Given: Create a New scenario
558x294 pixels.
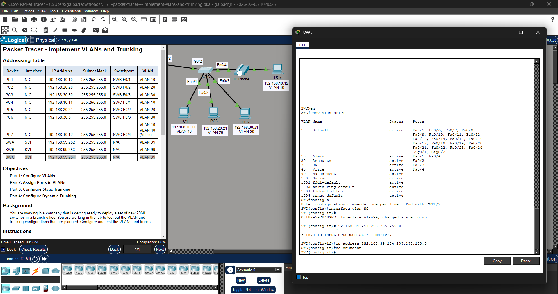Looking at the screenshot, I should click(241, 280).
